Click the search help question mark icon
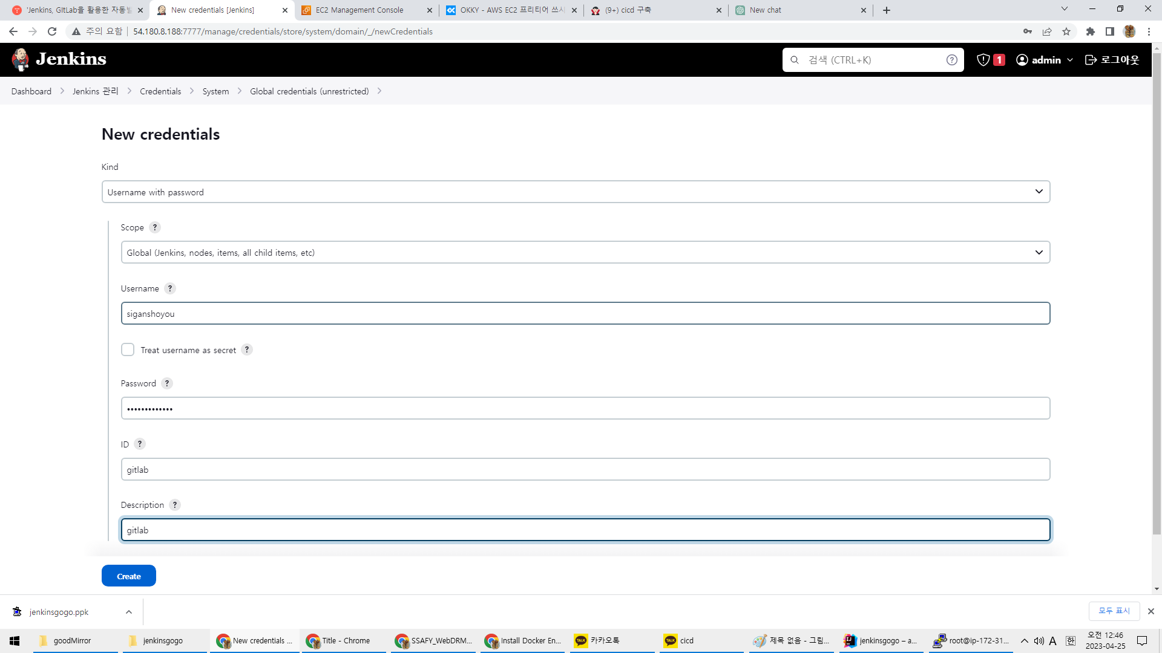The height and width of the screenshot is (653, 1162). coord(951,60)
